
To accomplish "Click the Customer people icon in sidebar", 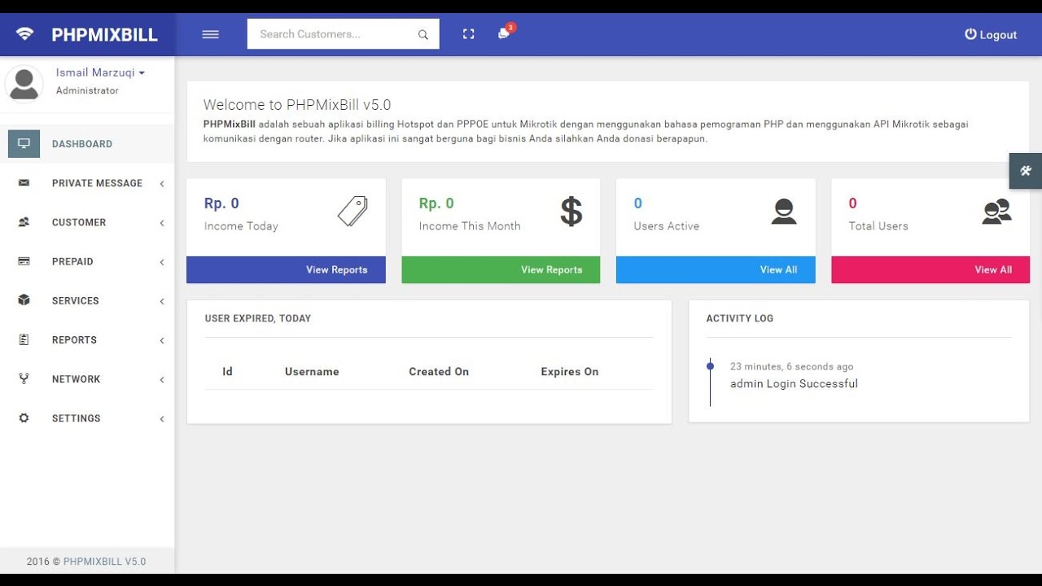I will pyautogui.click(x=24, y=222).
